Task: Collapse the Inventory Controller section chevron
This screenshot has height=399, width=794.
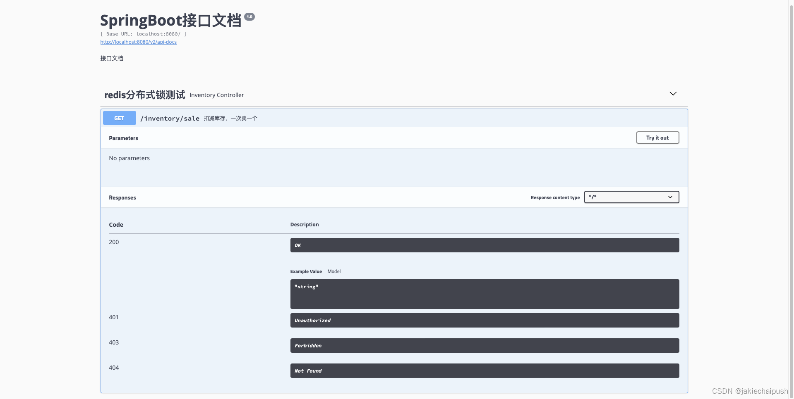Action: (673, 94)
